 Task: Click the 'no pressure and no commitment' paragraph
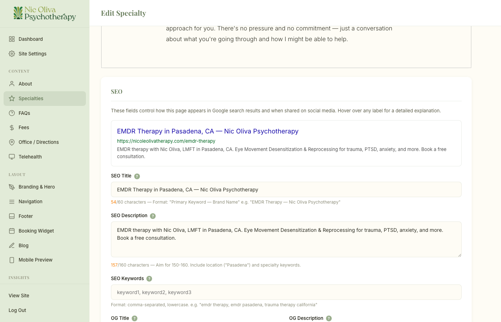(x=279, y=34)
